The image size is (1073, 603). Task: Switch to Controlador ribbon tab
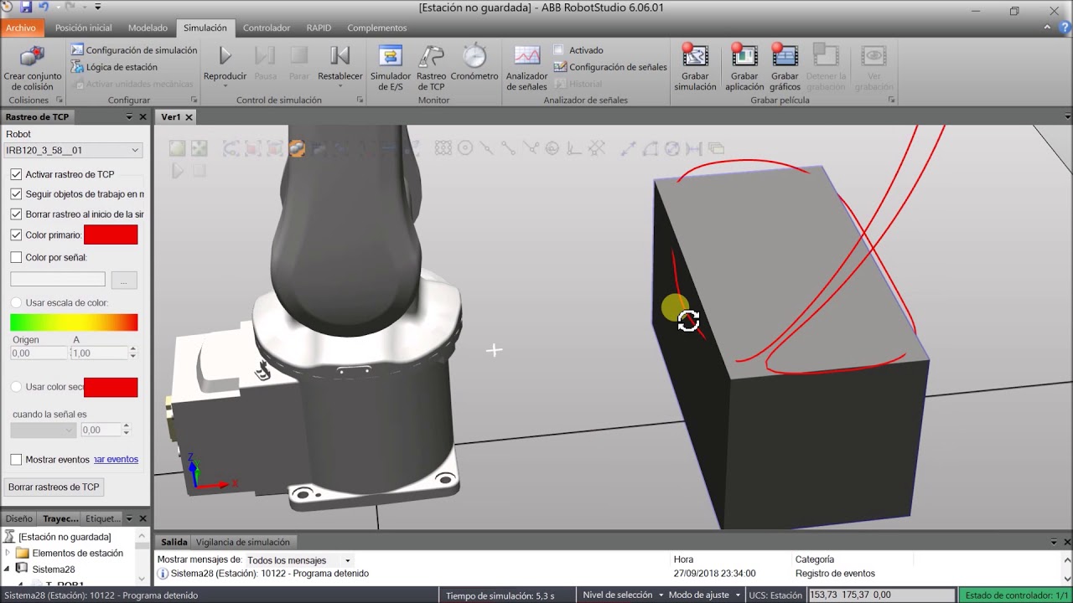click(x=267, y=28)
